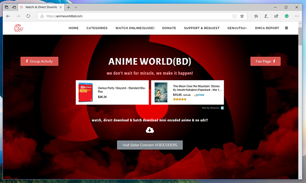Screen dimensions: 306x183
Task: Reload the page with refresh icon
Action: coord(28,16)
